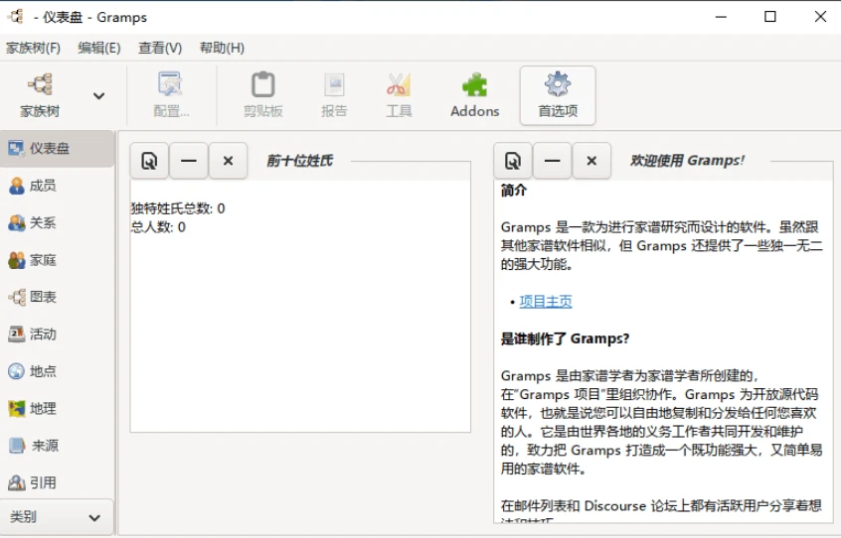Go to 图表 (Charts) view

click(42, 297)
